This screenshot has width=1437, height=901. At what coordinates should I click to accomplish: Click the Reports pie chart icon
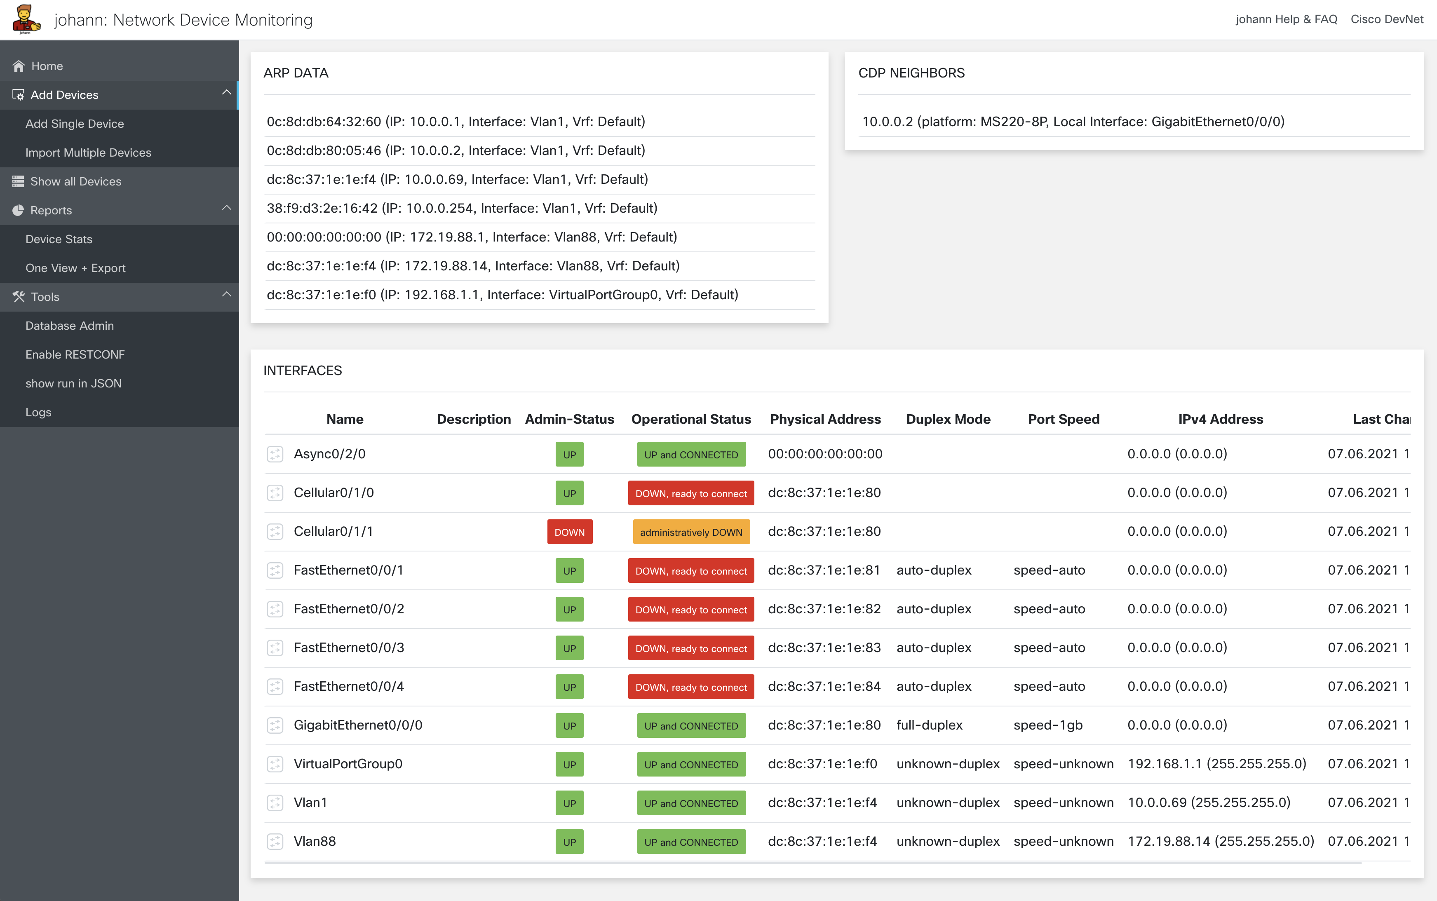pos(19,210)
